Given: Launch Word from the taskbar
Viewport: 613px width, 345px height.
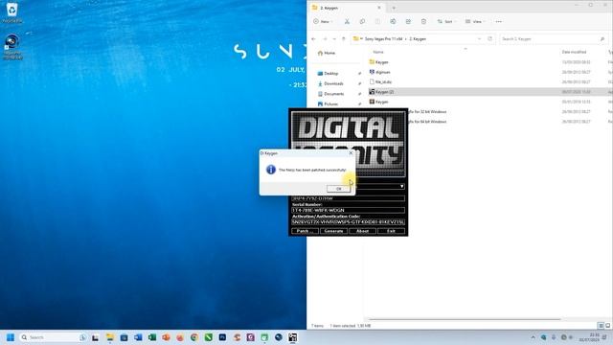Looking at the screenshot, I should (138, 337).
